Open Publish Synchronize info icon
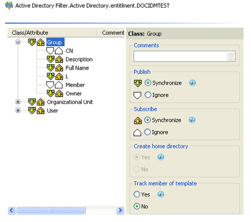Screen dimensions: 251x222 192,83
